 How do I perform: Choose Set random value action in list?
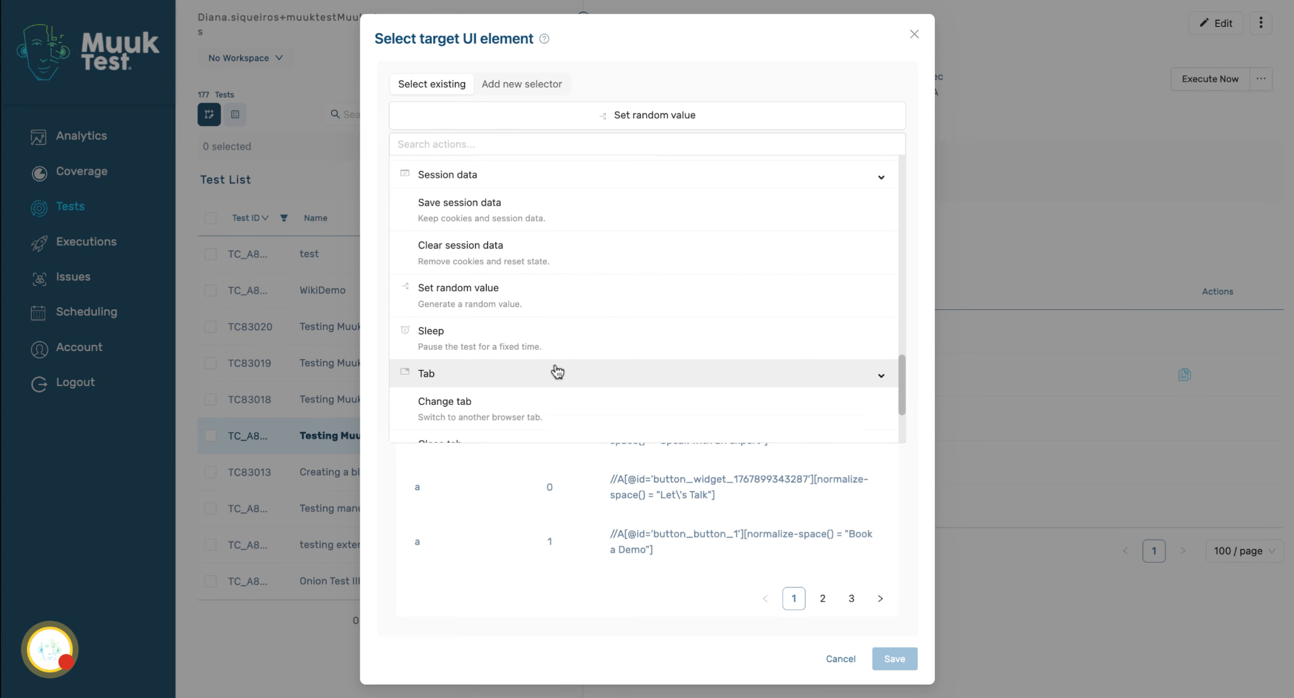coord(644,295)
